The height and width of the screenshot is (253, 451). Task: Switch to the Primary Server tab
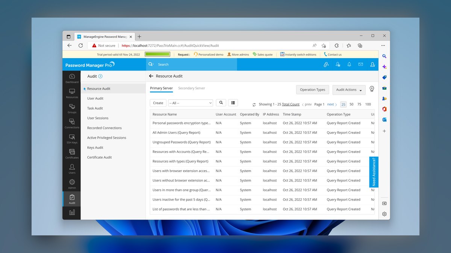point(161,88)
